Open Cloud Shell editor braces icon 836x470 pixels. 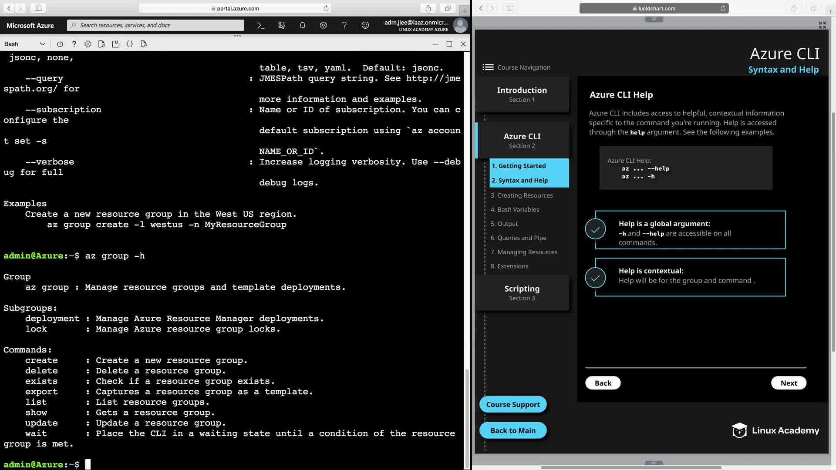tap(130, 44)
